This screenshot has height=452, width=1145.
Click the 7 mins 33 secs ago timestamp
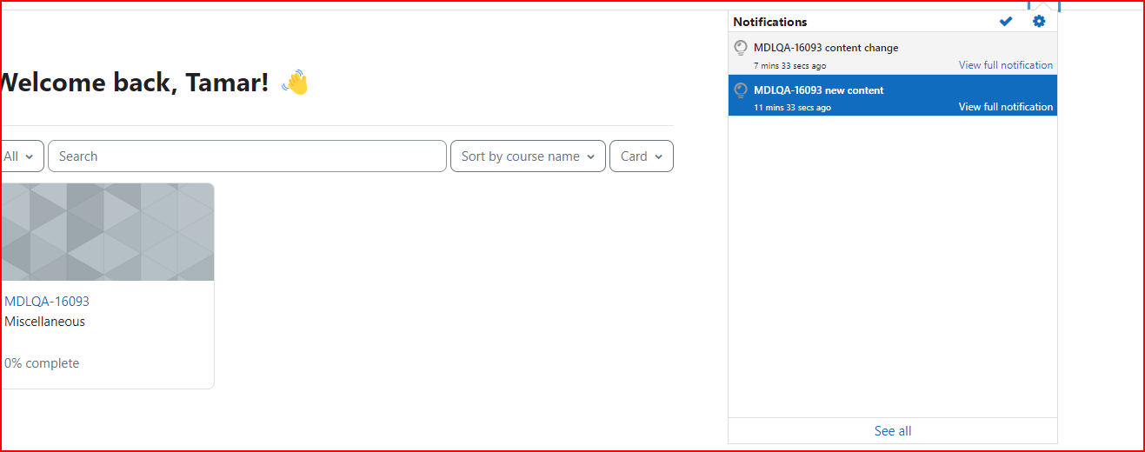tap(790, 66)
